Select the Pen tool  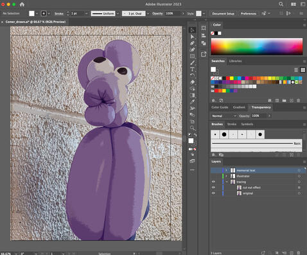click(x=193, y=43)
